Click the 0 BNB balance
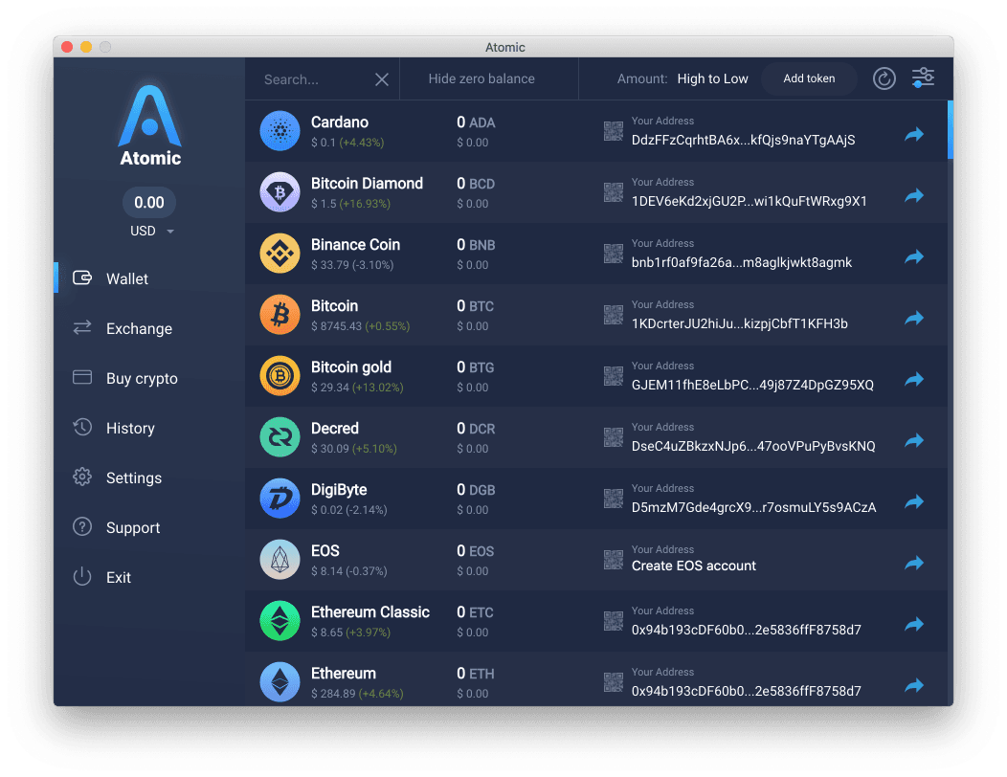 pyautogui.click(x=476, y=245)
